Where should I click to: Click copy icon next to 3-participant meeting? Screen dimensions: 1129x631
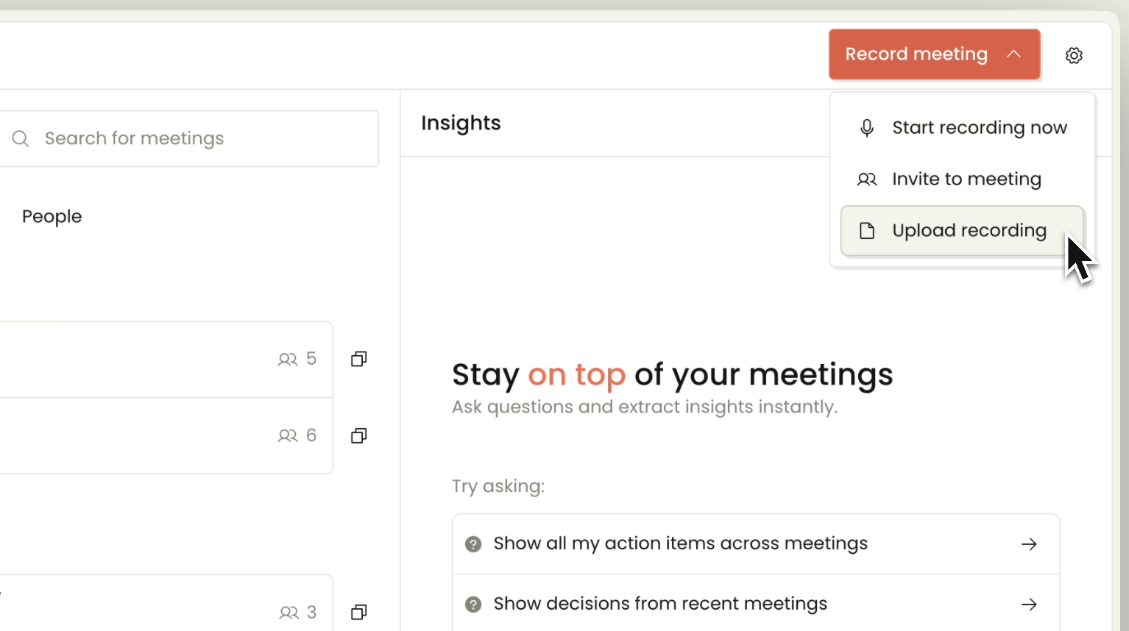click(359, 612)
